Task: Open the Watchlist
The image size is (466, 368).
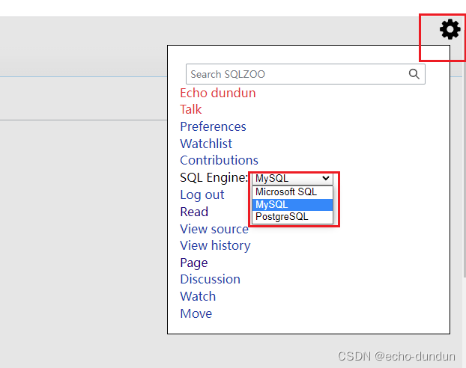Action: (206, 144)
